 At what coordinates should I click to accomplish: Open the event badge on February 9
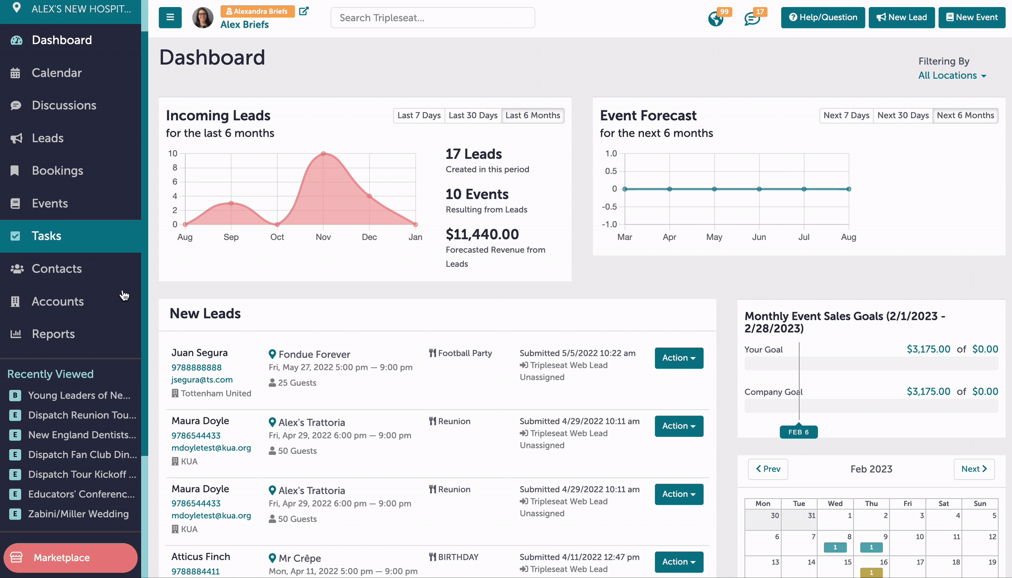(x=871, y=548)
